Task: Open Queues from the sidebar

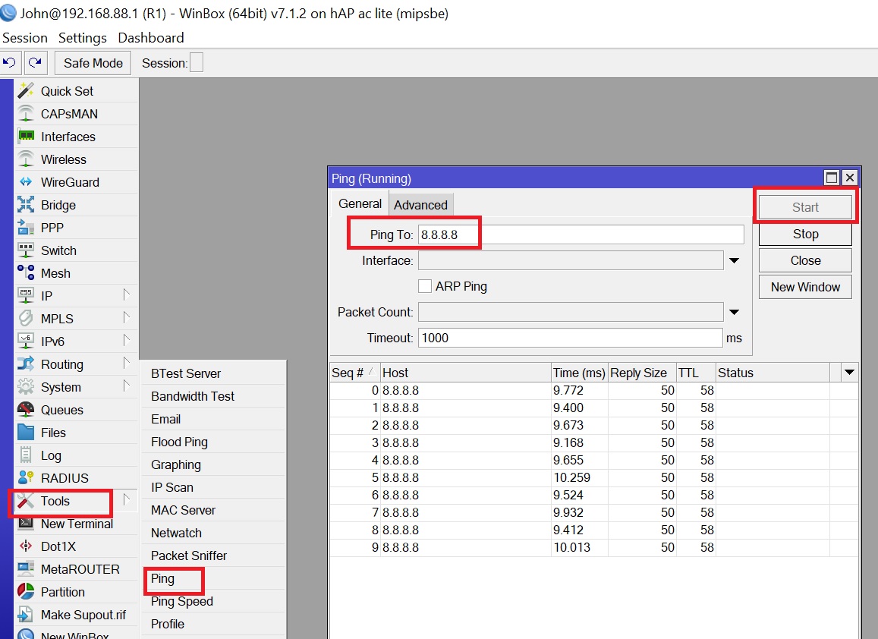Action: pyautogui.click(x=76, y=410)
